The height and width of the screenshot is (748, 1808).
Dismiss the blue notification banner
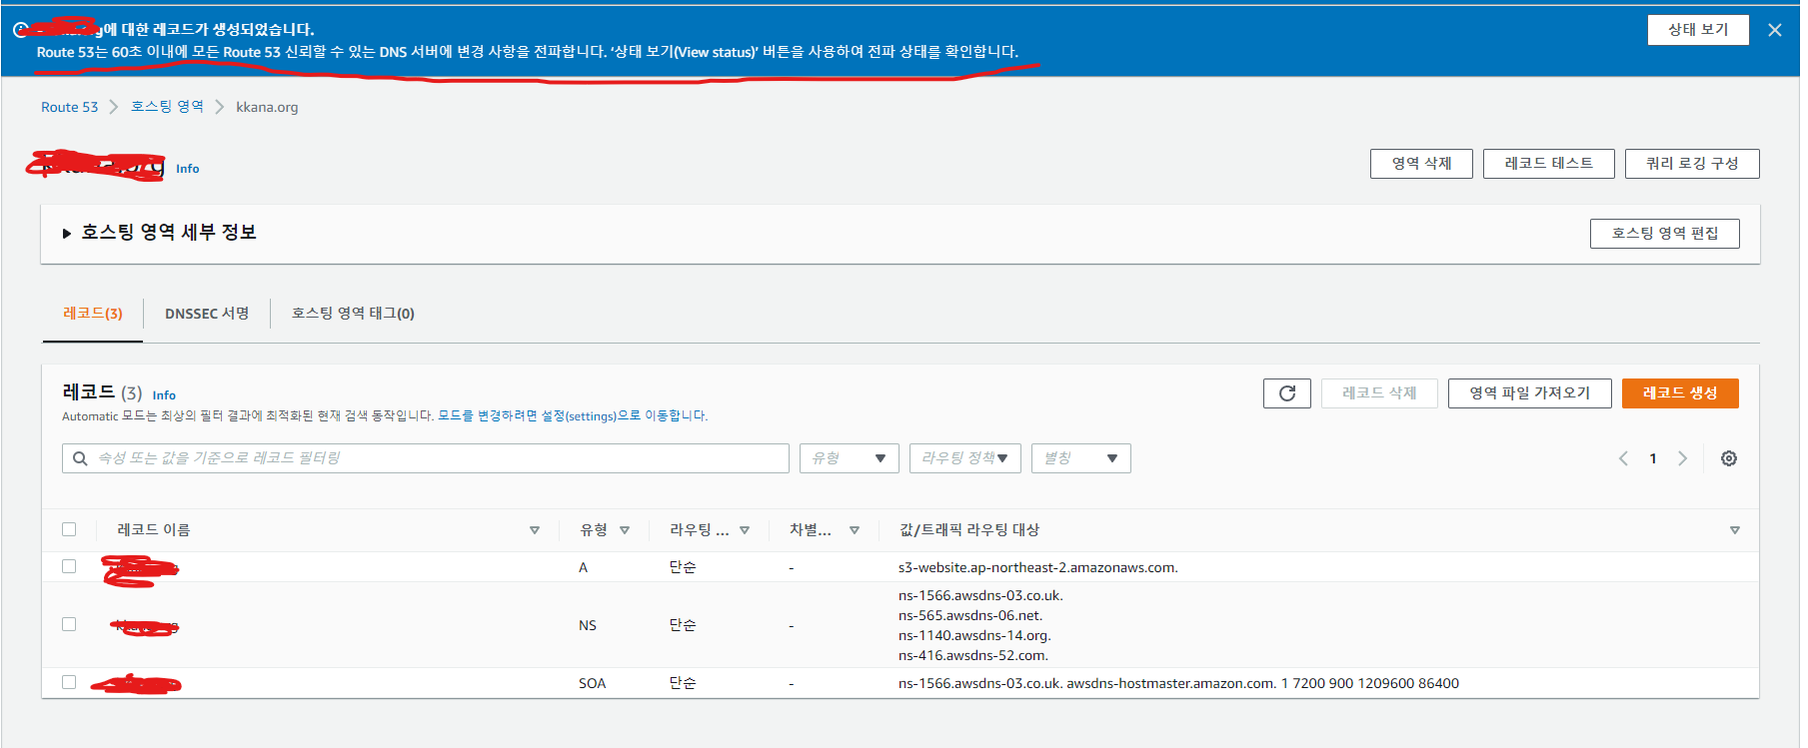point(1774,30)
